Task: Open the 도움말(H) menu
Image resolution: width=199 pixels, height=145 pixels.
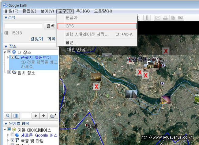Action: click(x=103, y=11)
